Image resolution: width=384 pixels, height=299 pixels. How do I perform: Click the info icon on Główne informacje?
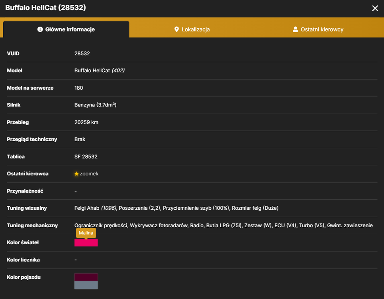[x=40, y=30]
